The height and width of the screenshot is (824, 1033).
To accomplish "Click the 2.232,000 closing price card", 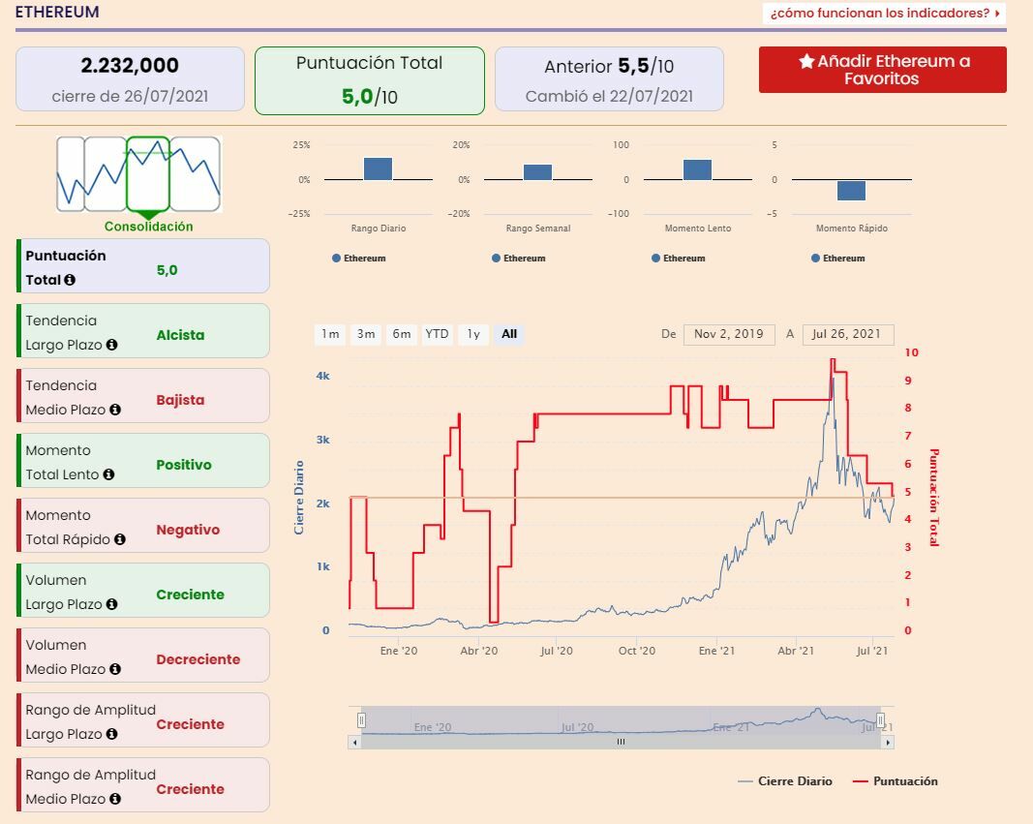I will coord(130,79).
